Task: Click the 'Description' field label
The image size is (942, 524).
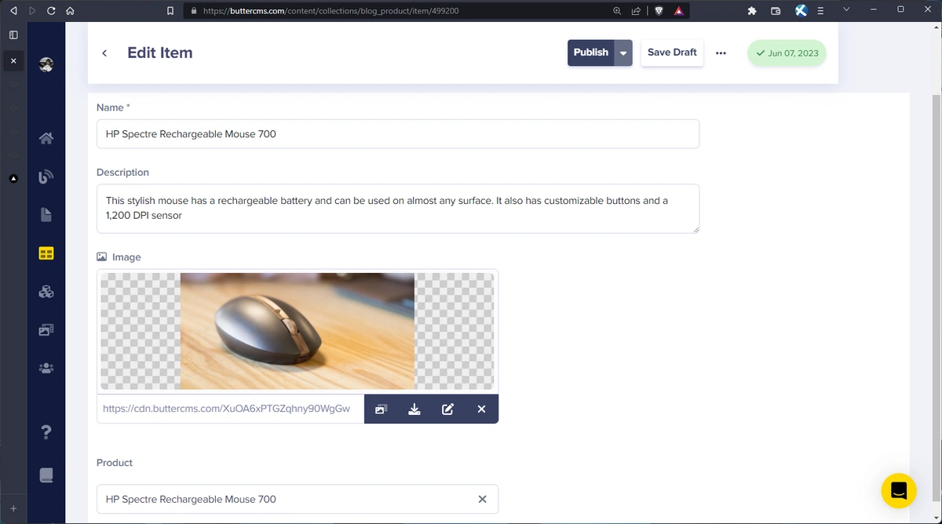Action: pyautogui.click(x=122, y=173)
